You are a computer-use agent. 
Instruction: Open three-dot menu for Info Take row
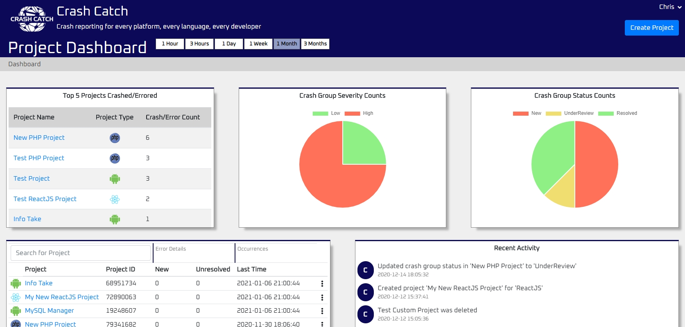click(322, 284)
